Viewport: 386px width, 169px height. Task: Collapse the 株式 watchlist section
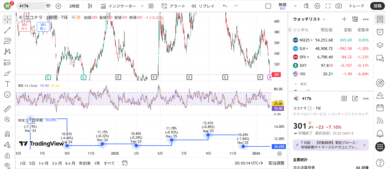tap(296, 84)
